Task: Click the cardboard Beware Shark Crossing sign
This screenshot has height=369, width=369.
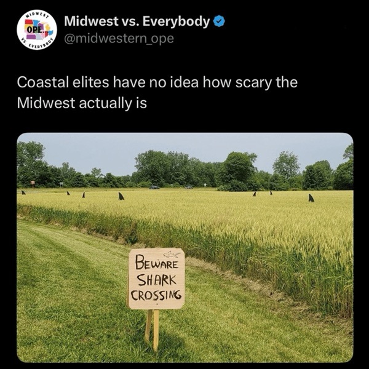Action: coord(156,279)
